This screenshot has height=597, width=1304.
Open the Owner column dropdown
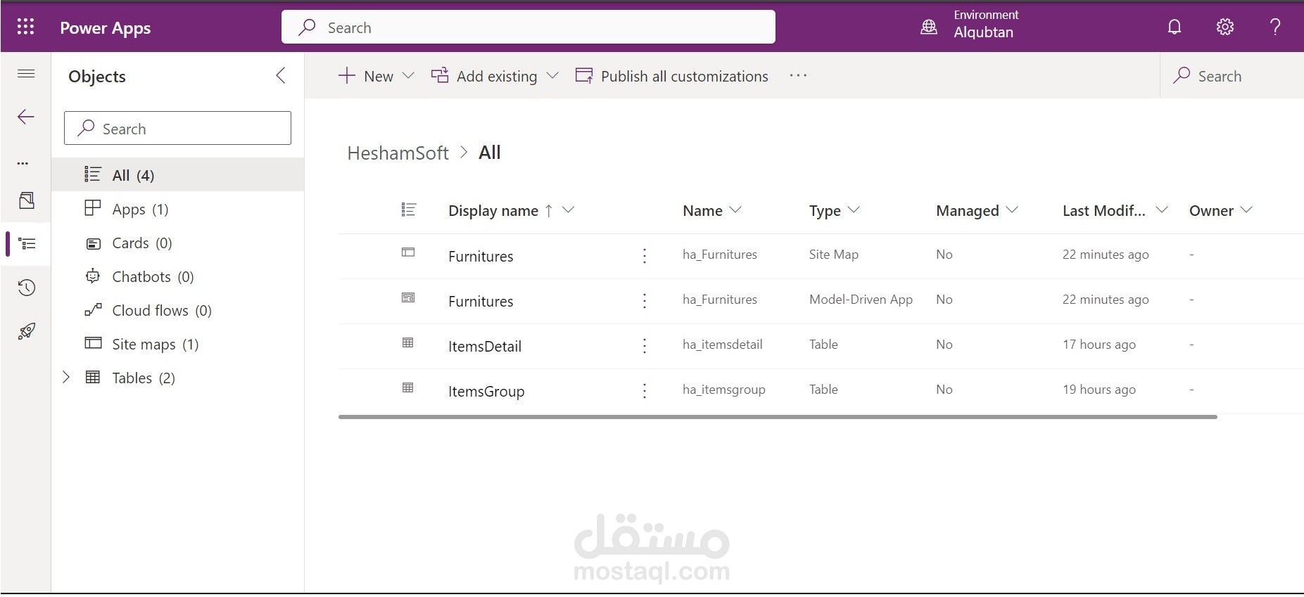point(1246,210)
